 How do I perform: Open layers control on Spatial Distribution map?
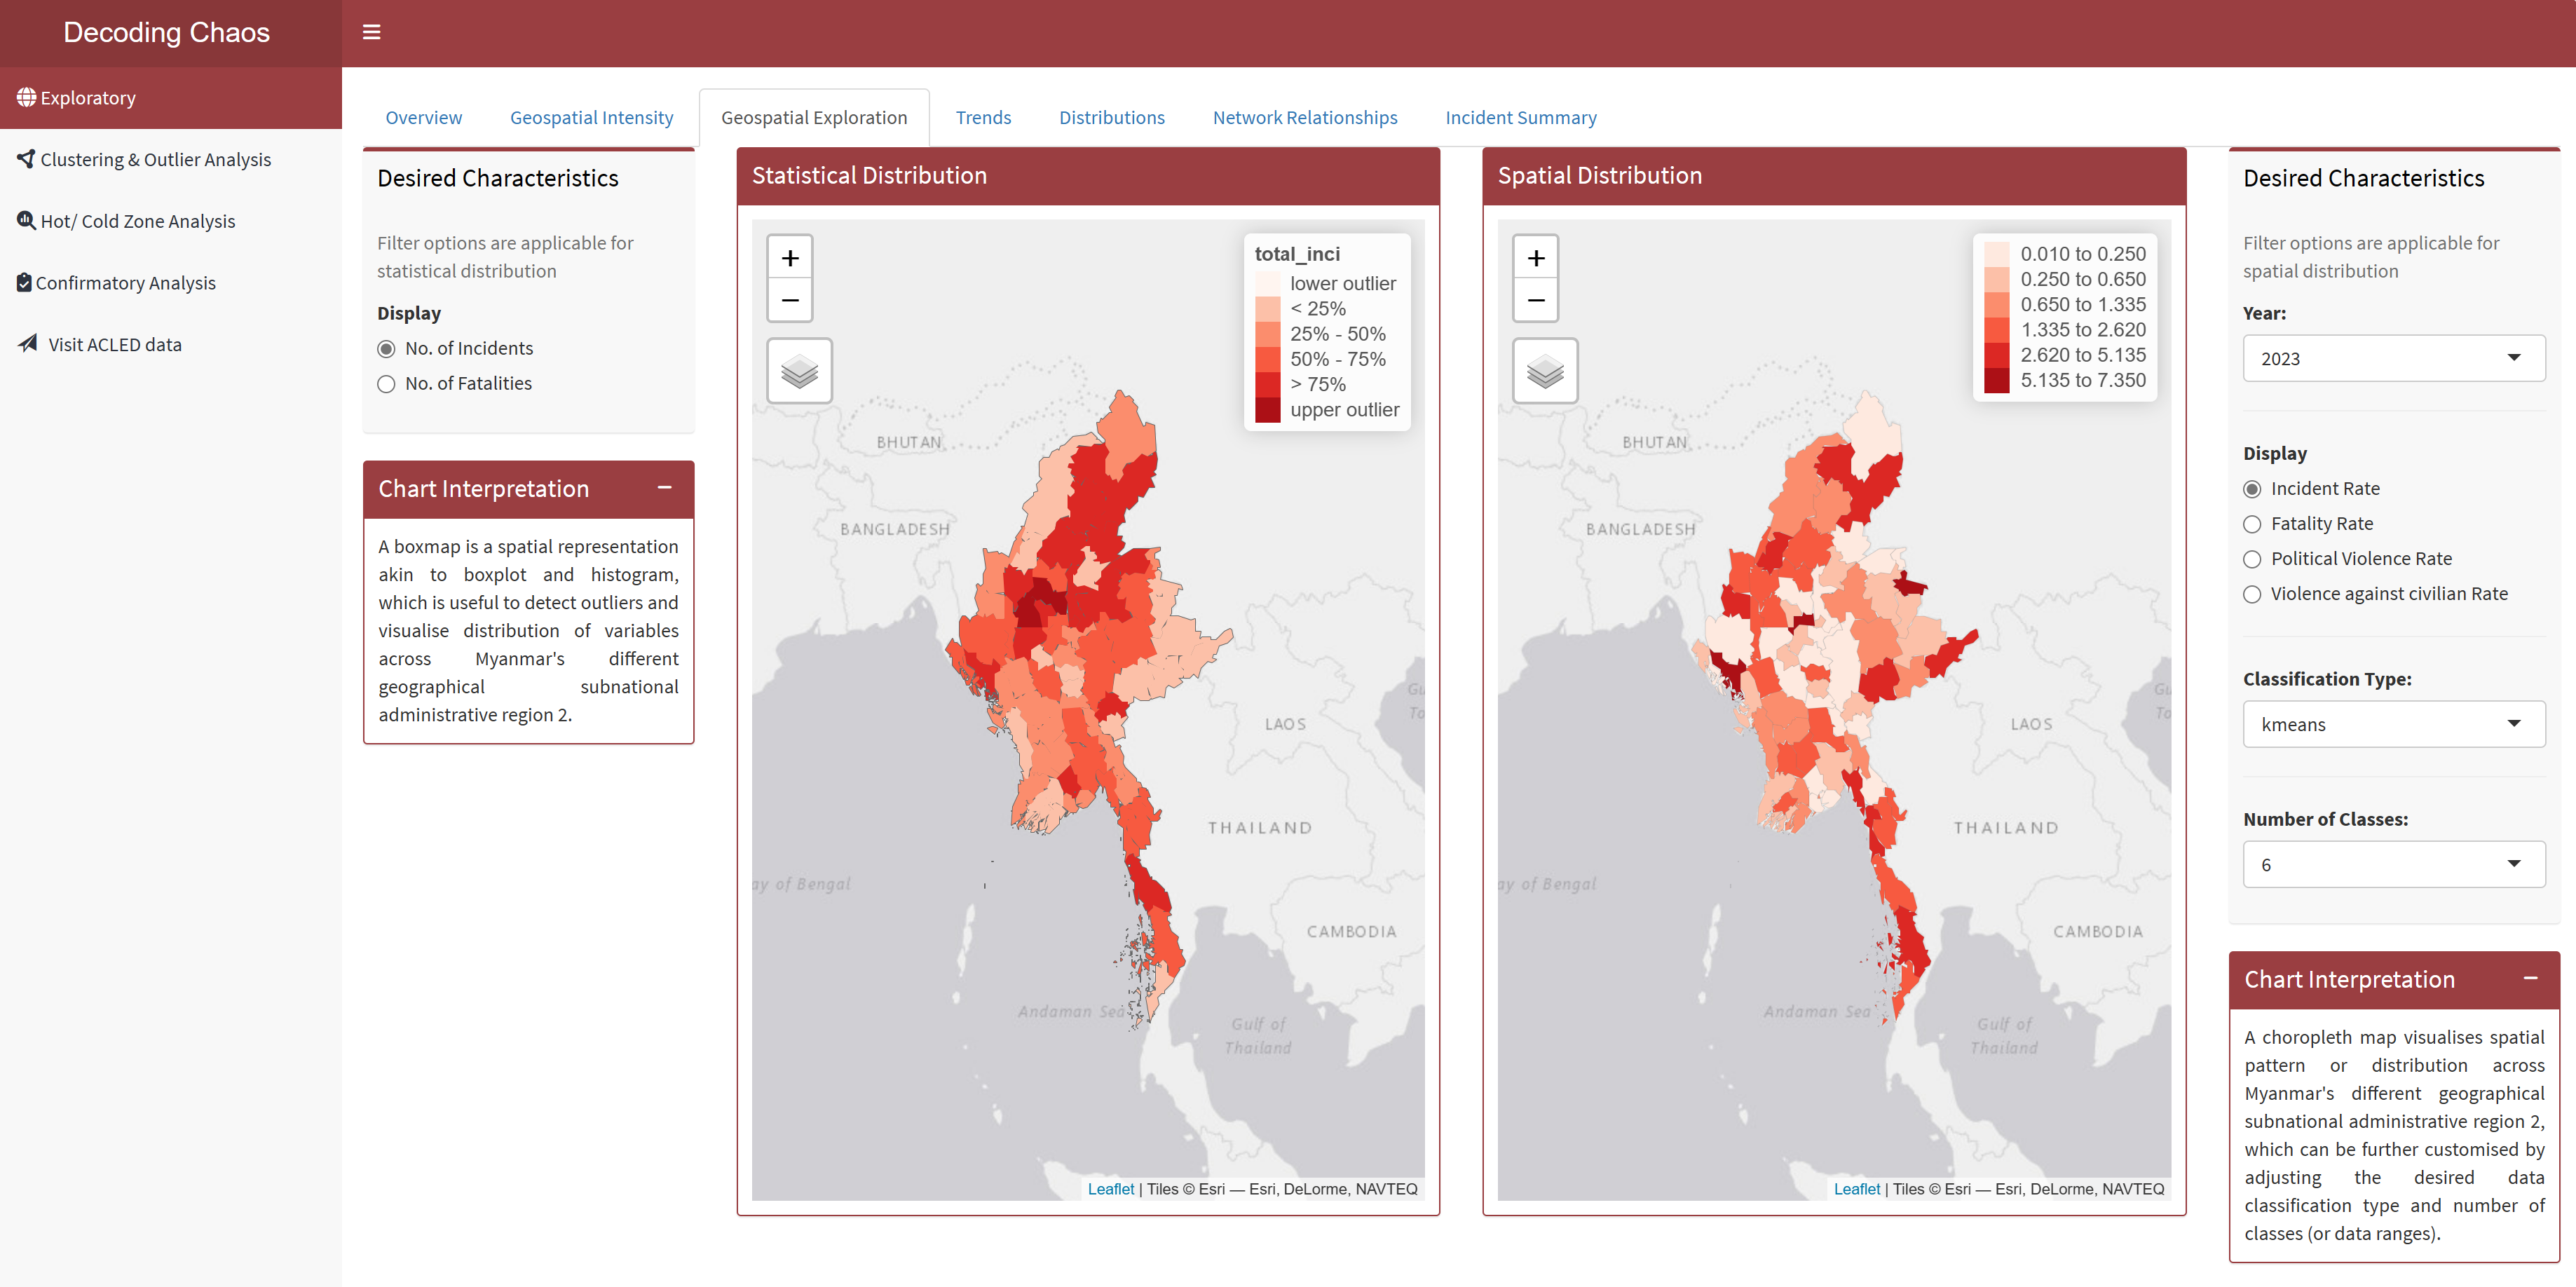pyautogui.click(x=1544, y=371)
